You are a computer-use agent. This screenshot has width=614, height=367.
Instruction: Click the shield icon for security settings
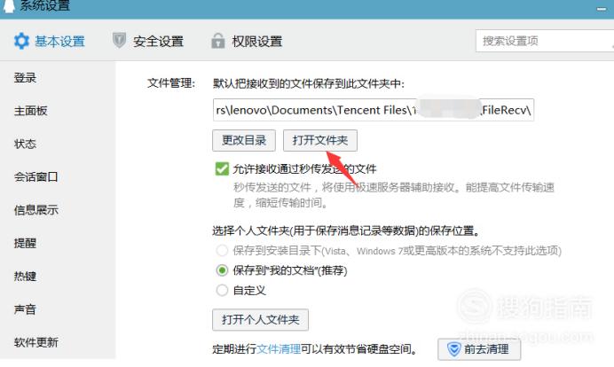(119, 40)
